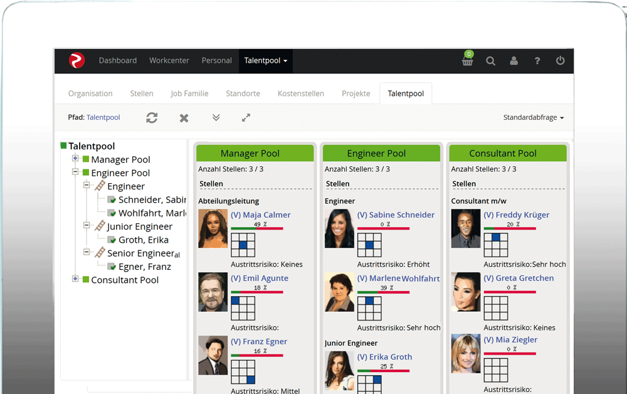Image resolution: width=627 pixels, height=394 pixels.
Task: Click the green square beside Manager Pool
Action: (86, 159)
